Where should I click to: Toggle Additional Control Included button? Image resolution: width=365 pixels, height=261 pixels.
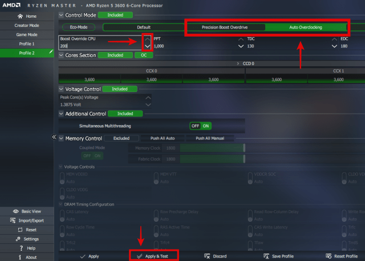pos(125,114)
